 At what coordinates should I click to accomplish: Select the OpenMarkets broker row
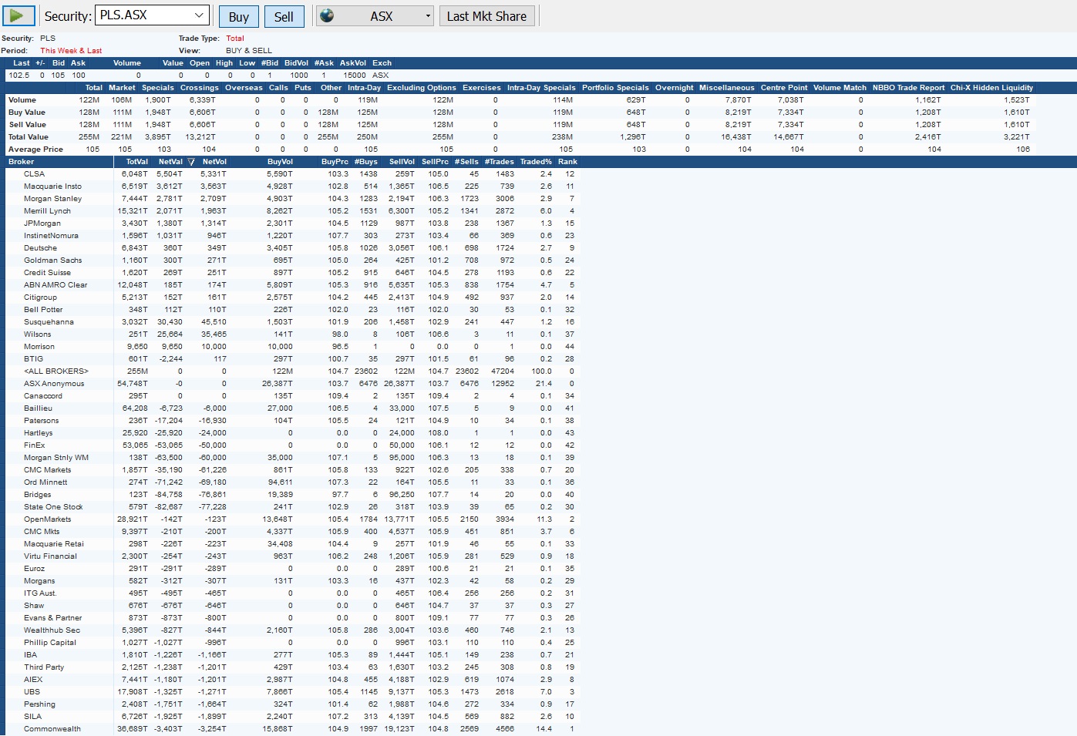[291, 519]
